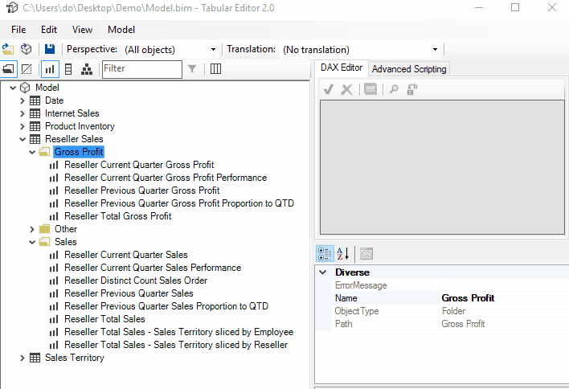Switch property grid to categorized view
569x389 pixels.
click(x=325, y=254)
